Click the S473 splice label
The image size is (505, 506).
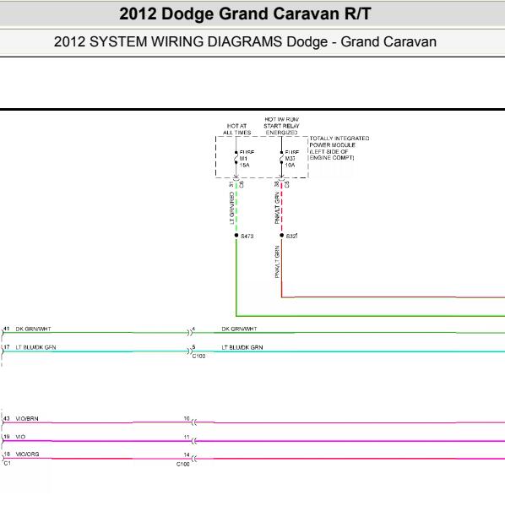pos(247,237)
